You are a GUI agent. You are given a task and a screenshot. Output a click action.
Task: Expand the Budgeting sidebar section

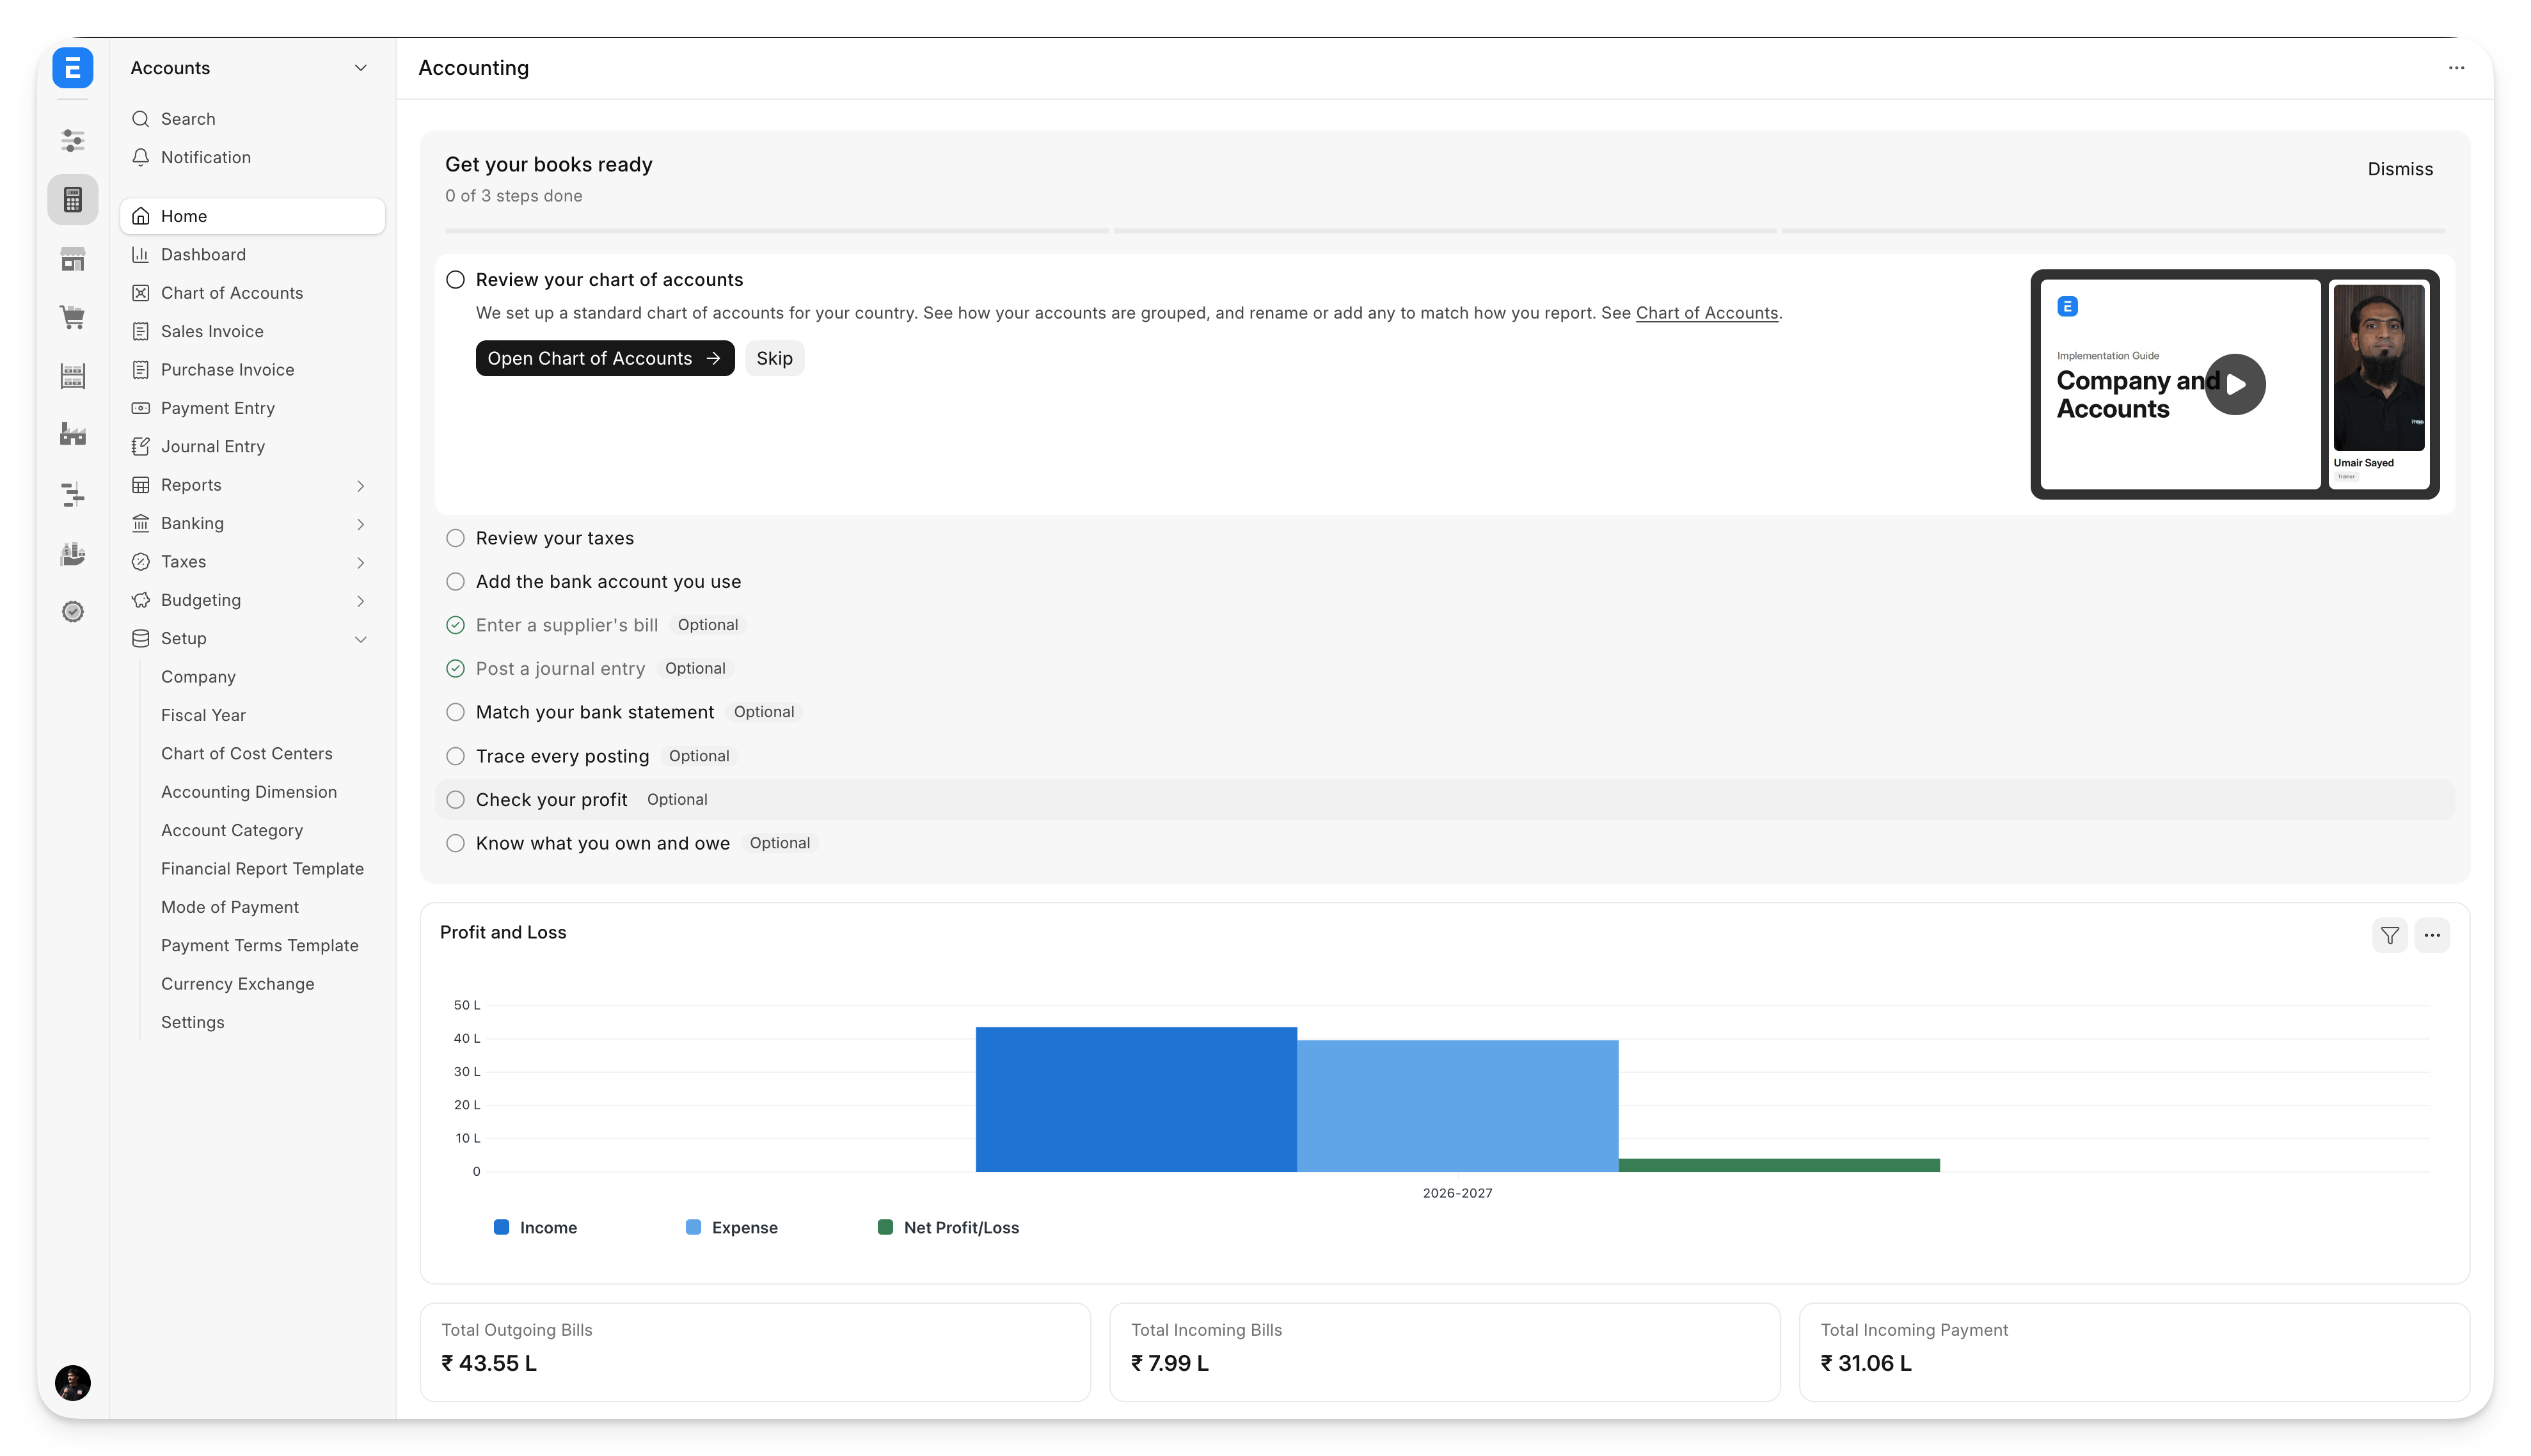[361, 601]
